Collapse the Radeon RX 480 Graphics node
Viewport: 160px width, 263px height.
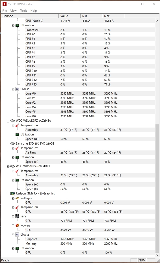point(8,193)
